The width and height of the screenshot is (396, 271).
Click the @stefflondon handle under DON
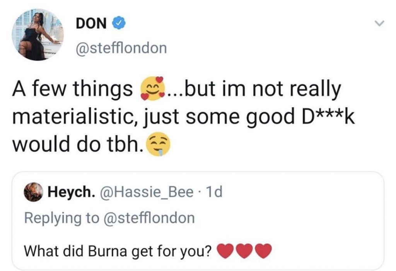point(121,48)
